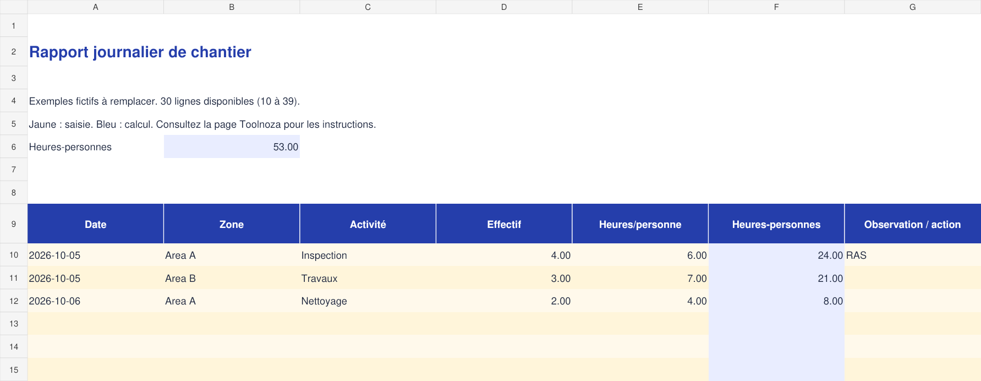
Task: Click the empty Observation cell in the Travaux row
Action: [x=913, y=279]
